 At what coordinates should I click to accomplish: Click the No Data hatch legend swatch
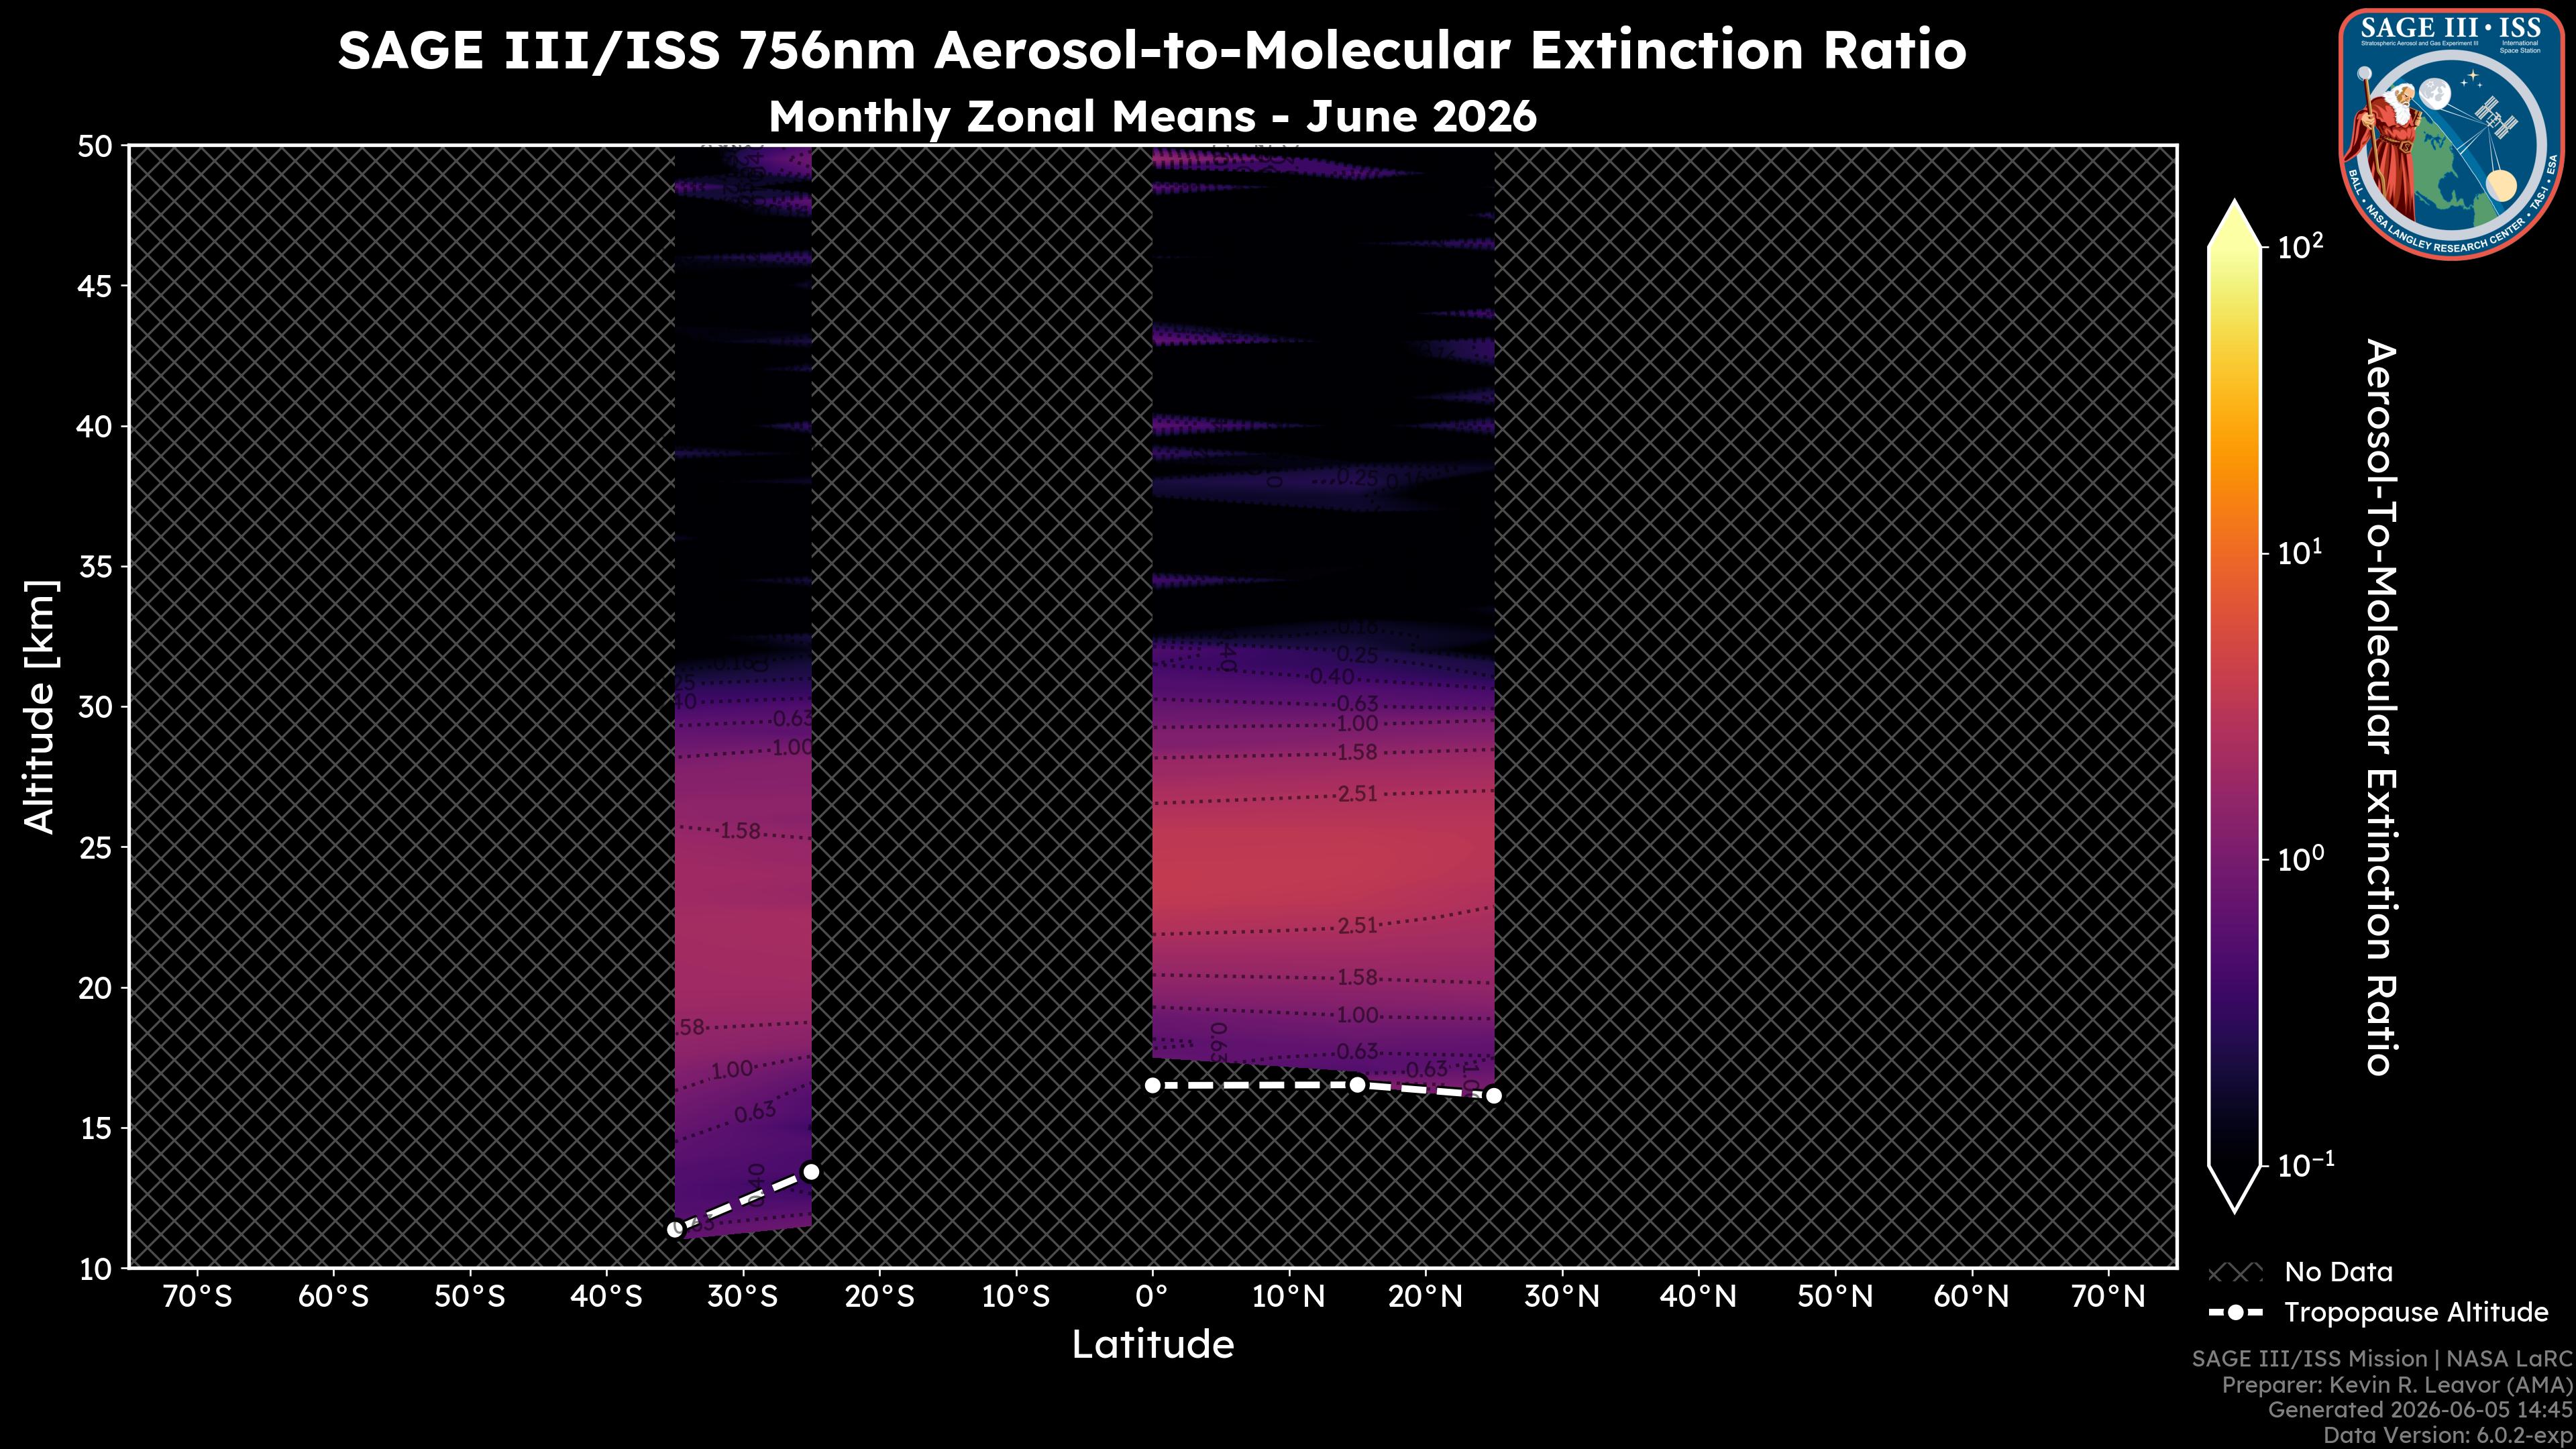tap(2235, 1273)
